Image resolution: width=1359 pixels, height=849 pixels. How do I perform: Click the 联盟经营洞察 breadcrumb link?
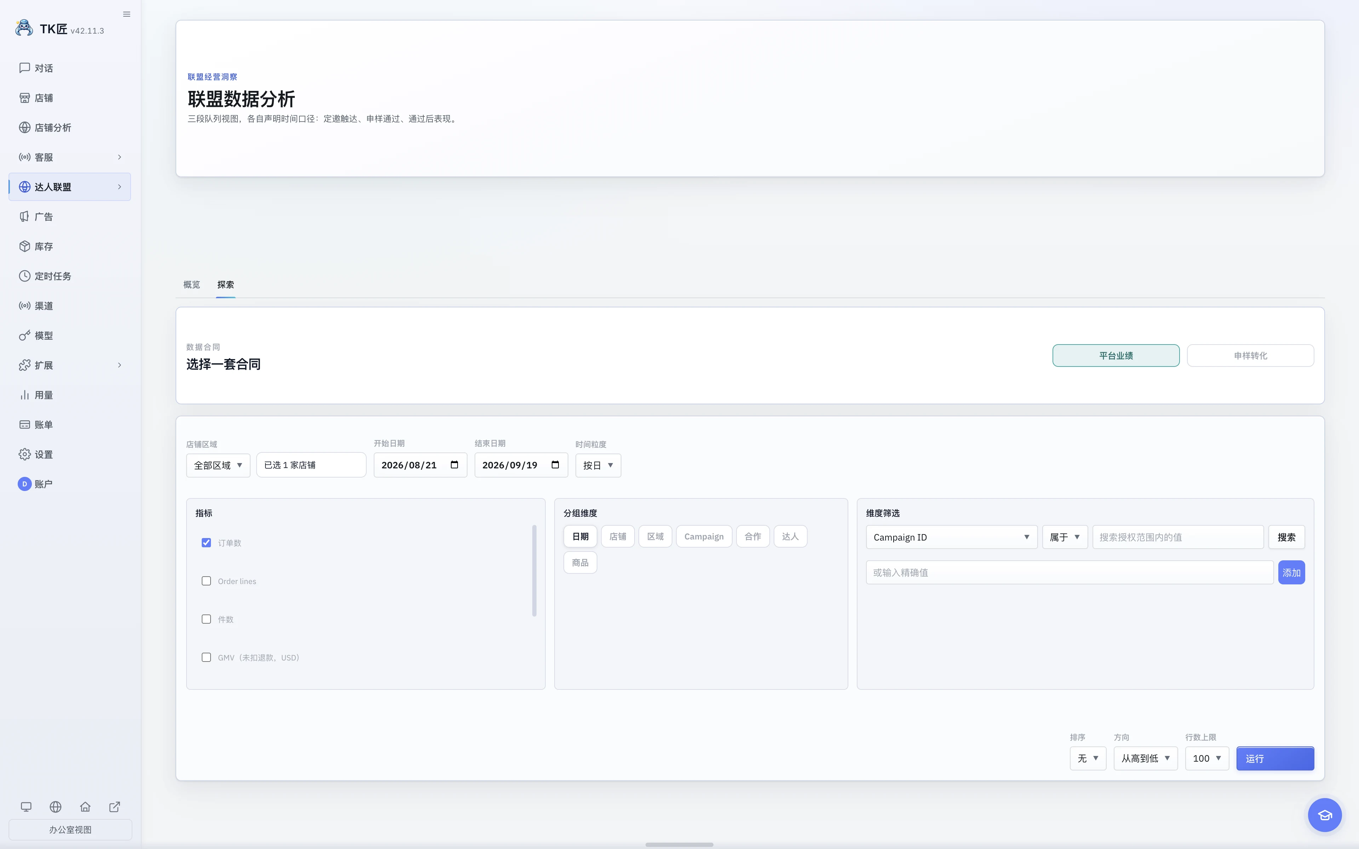pos(212,77)
